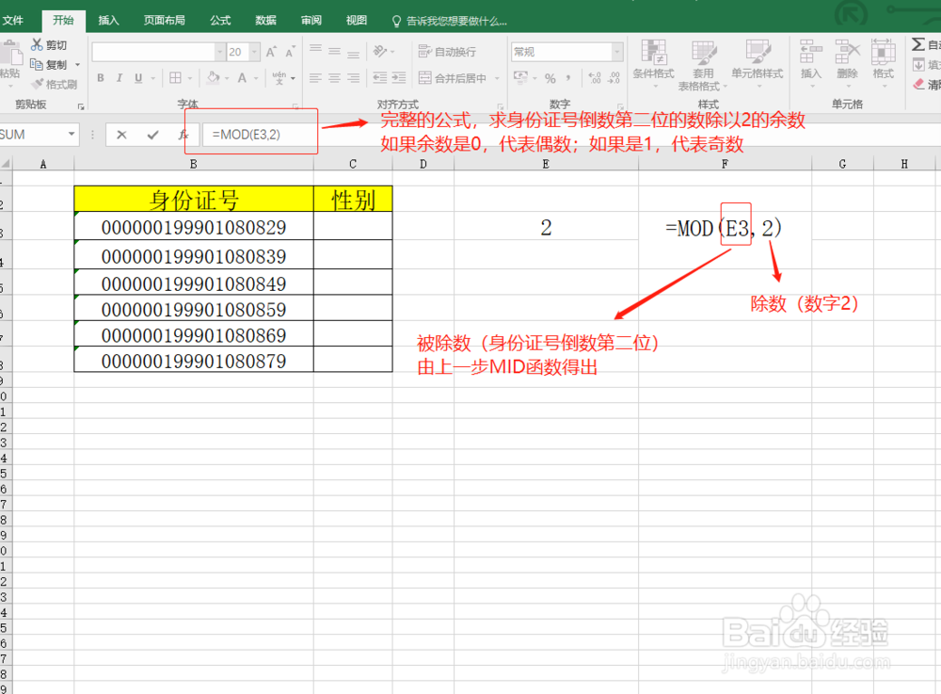The height and width of the screenshot is (694, 941).
Task: Click the Middle Align icon
Action: coord(335,52)
